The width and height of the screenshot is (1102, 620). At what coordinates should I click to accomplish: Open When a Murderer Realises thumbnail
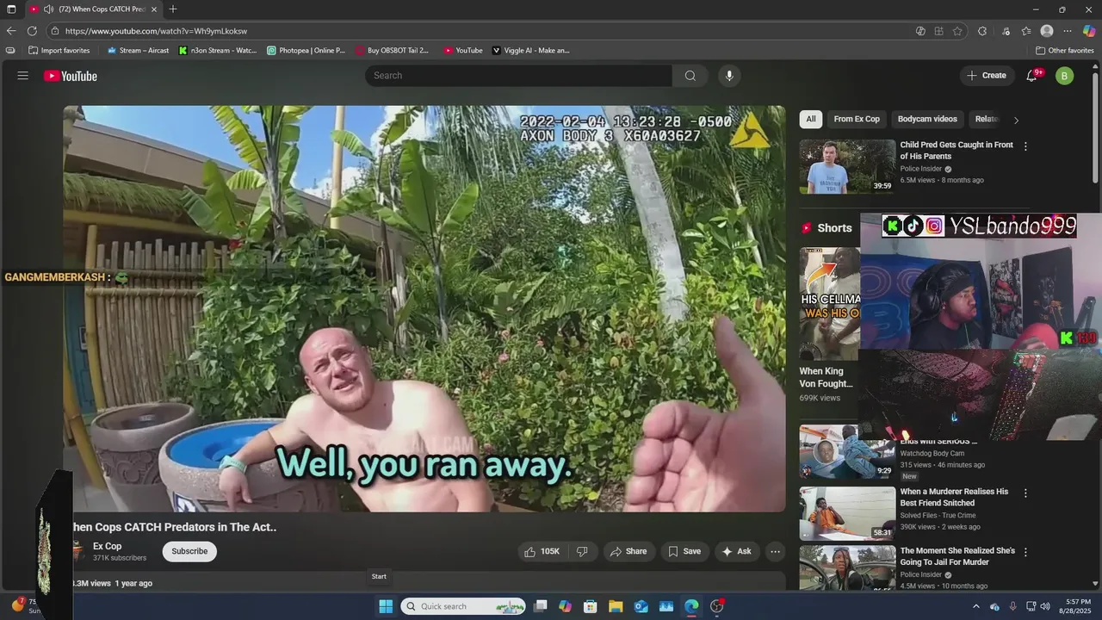click(847, 513)
